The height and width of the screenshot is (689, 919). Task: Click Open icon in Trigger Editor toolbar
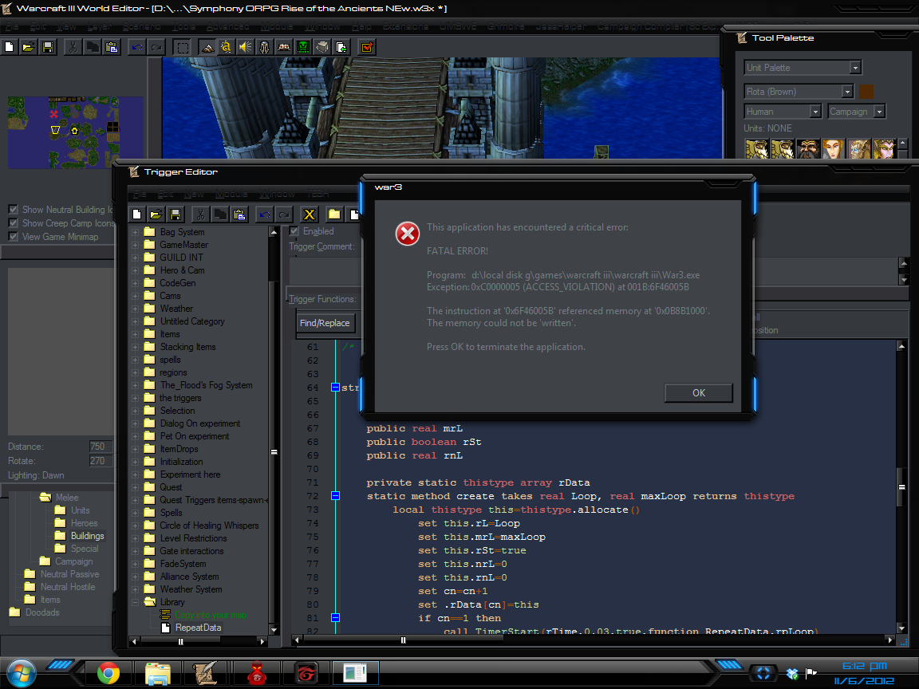[156, 215]
